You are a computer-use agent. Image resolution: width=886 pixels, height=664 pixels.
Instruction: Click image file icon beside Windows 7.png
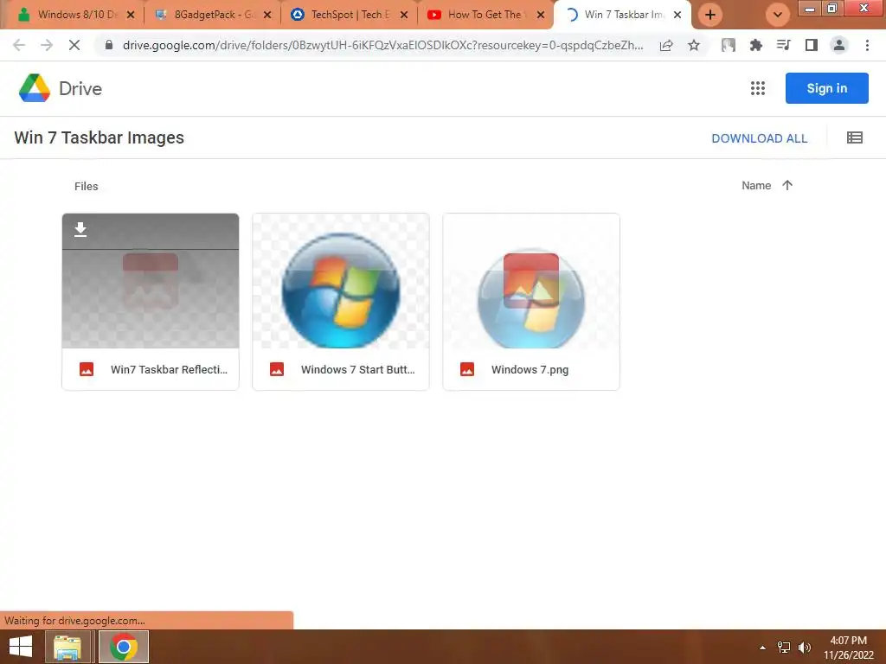click(x=467, y=369)
